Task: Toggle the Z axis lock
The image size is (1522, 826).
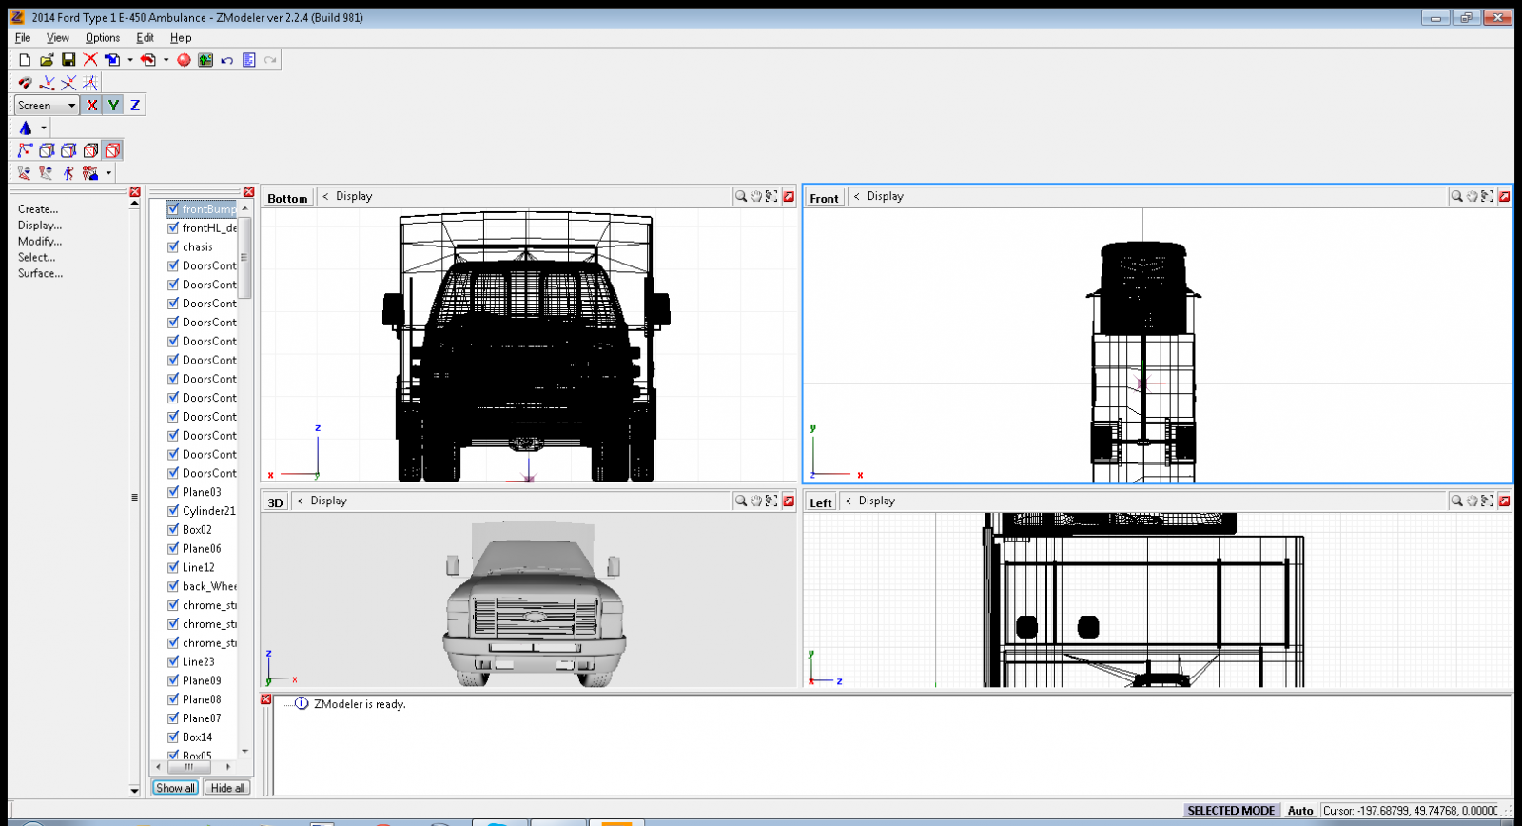Action: click(x=135, y=105)
